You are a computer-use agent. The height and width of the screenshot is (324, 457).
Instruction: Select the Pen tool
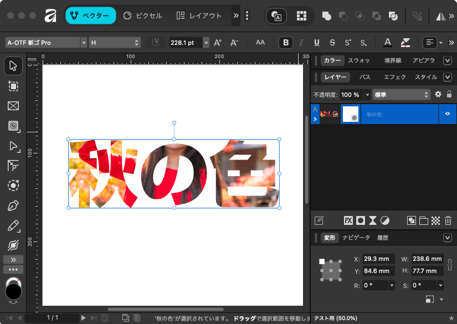(13, 205)
